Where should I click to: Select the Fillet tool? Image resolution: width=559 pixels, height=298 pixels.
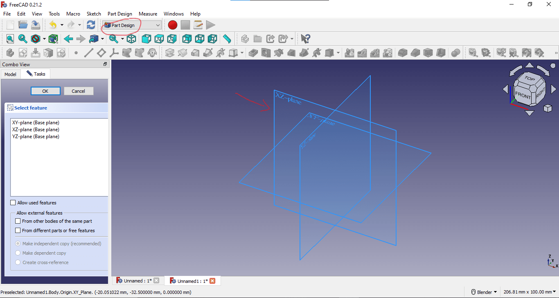click(403, 53)
